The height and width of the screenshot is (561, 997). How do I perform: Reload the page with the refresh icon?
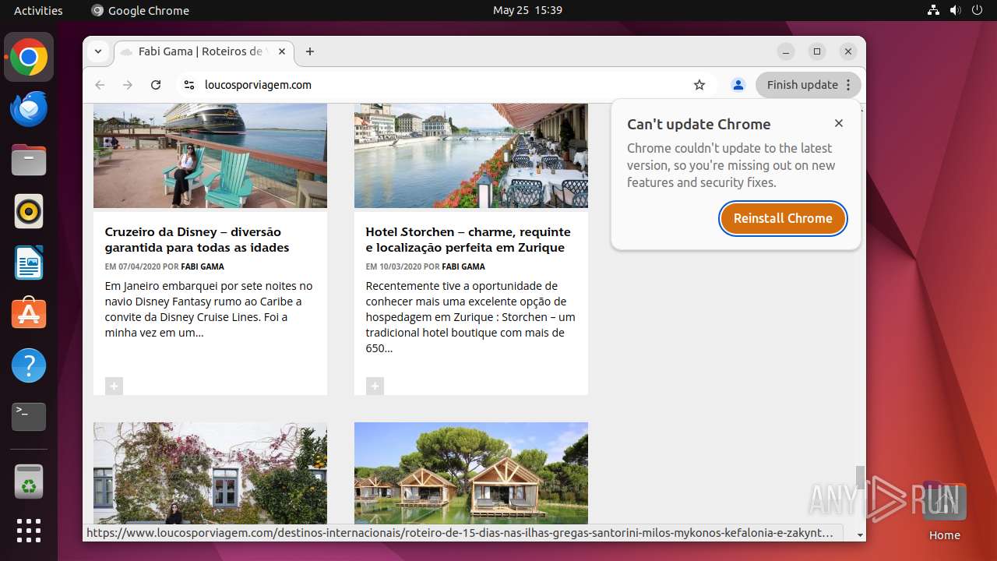156,85
